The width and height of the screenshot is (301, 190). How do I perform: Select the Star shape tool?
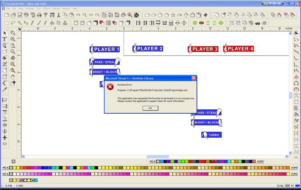point(173,15)
